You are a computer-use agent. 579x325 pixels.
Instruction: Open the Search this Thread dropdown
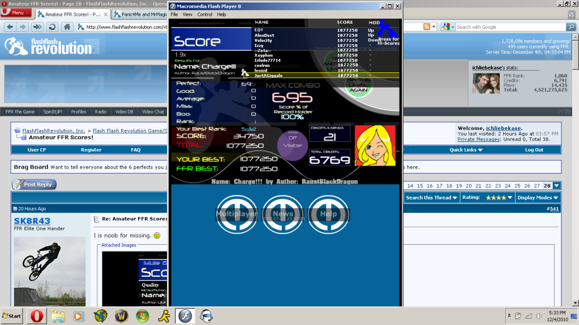pyautogui.click(x=431, y=198)
